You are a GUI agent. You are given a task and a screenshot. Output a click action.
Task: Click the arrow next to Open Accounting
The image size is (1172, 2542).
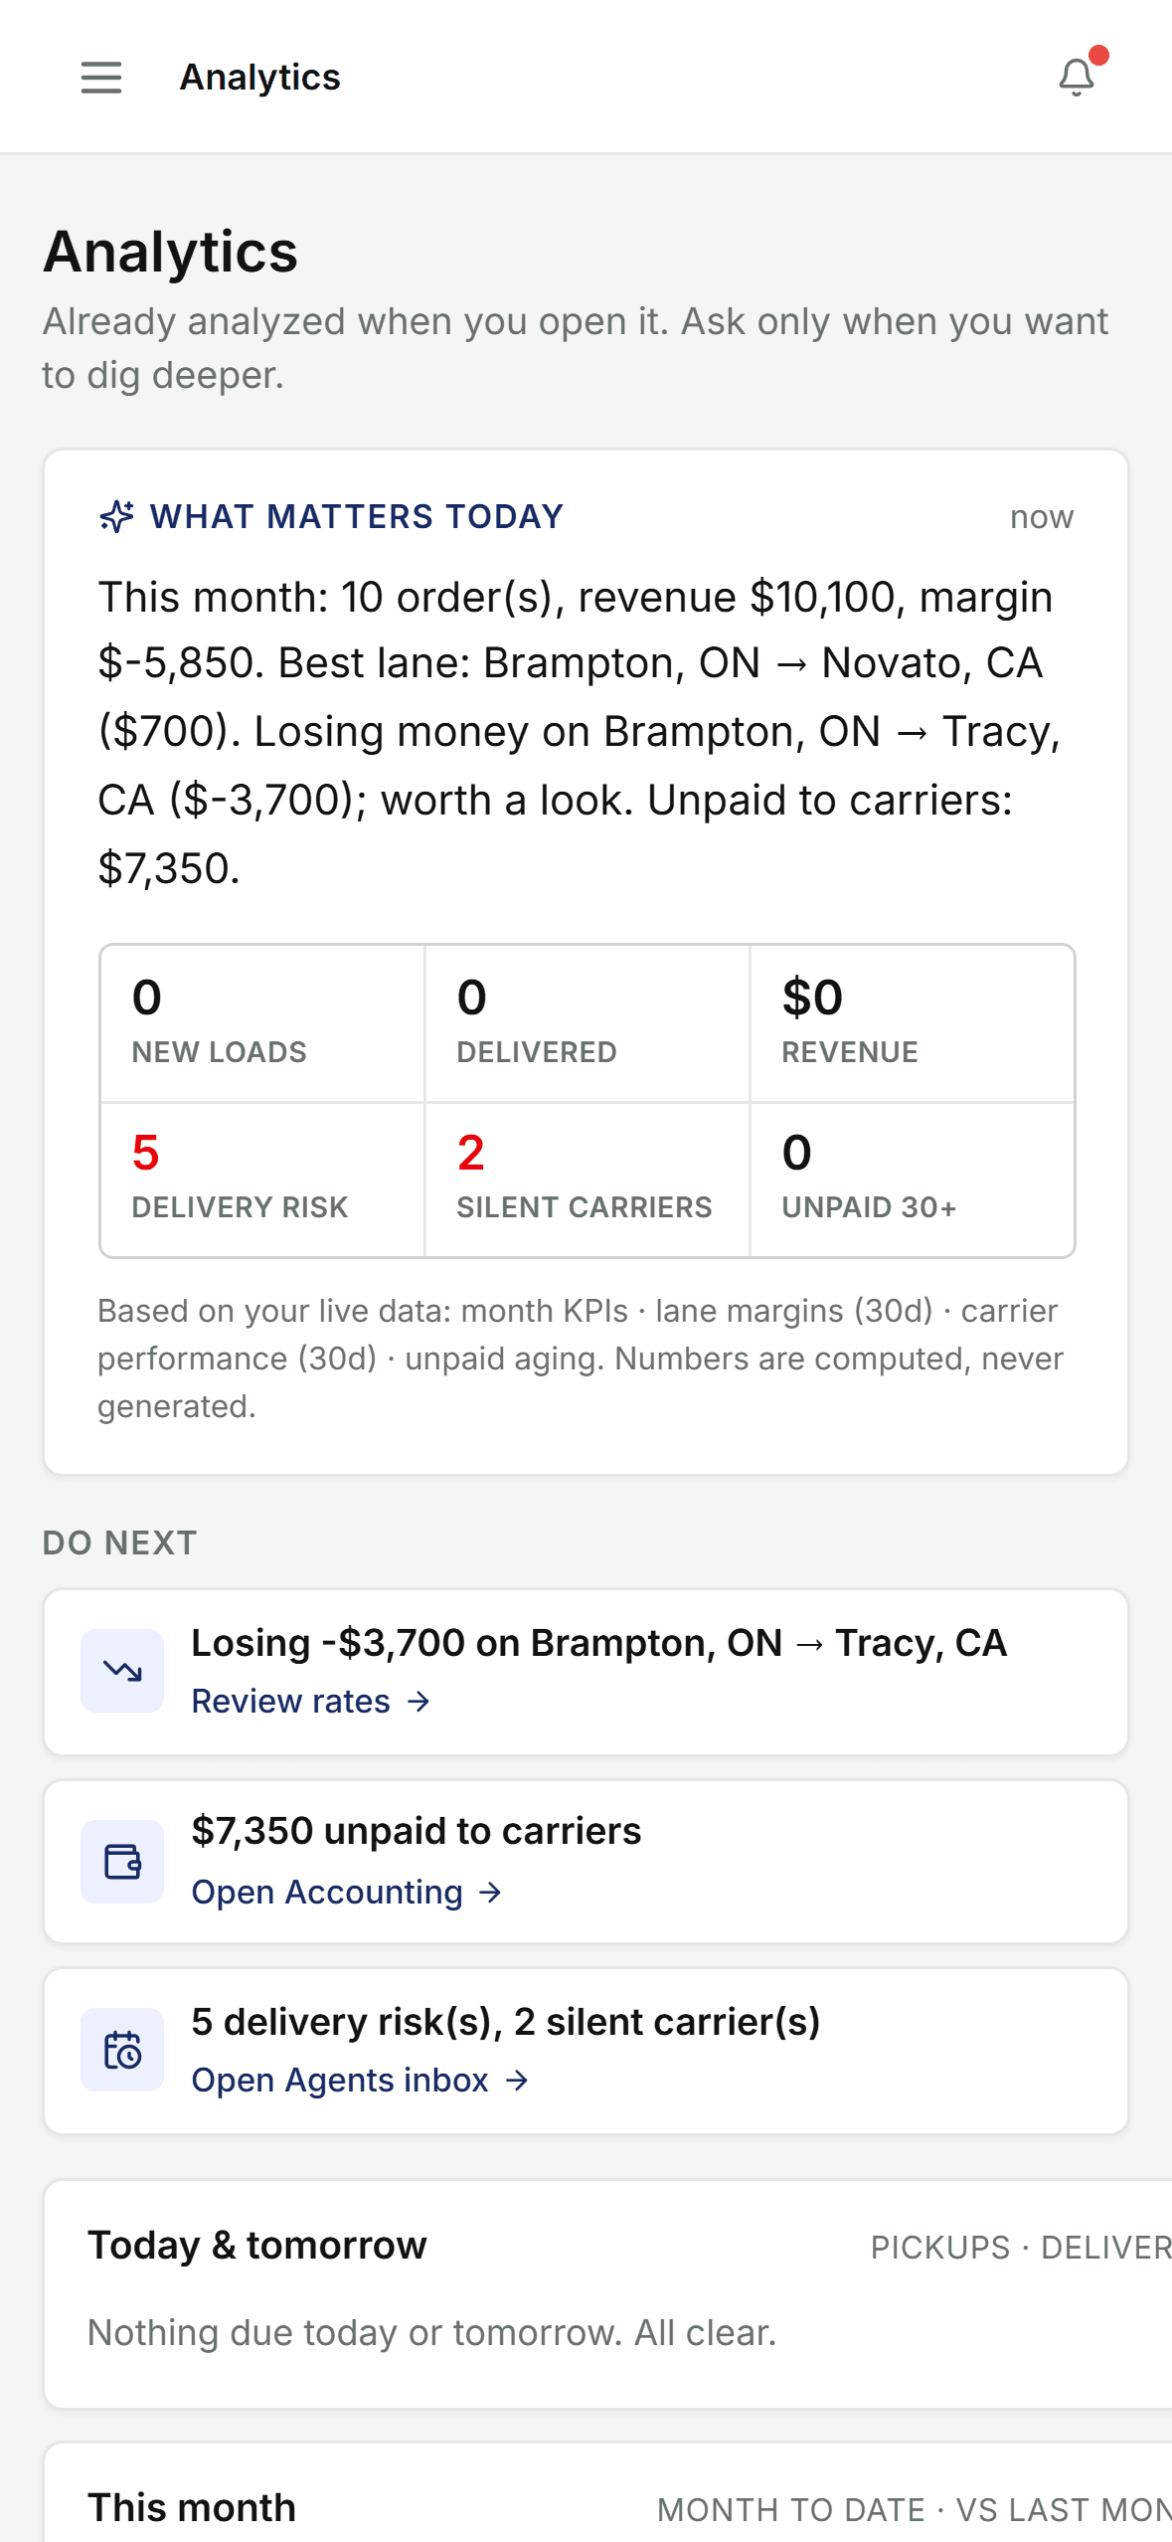click(490, 1893)
